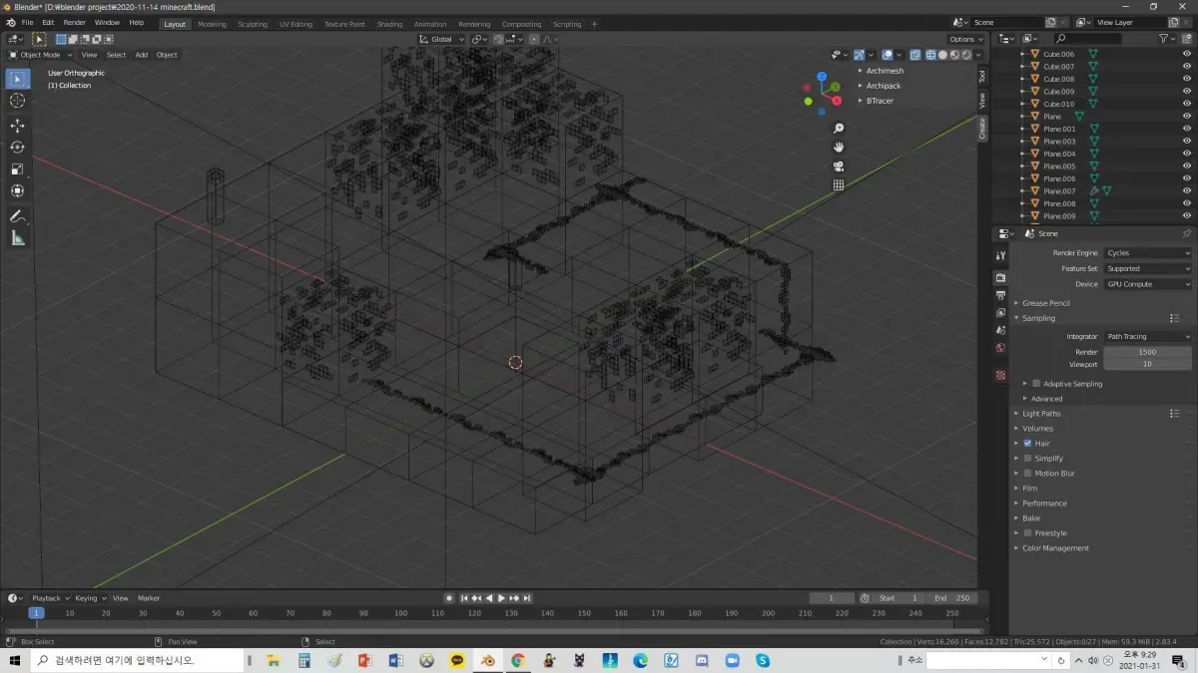Open the Render Engine dropdown showing Cycles
The width and height of the screenshot is (1198, 673).
1147,253
